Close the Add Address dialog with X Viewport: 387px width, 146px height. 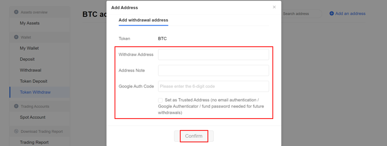coord(274,7)
